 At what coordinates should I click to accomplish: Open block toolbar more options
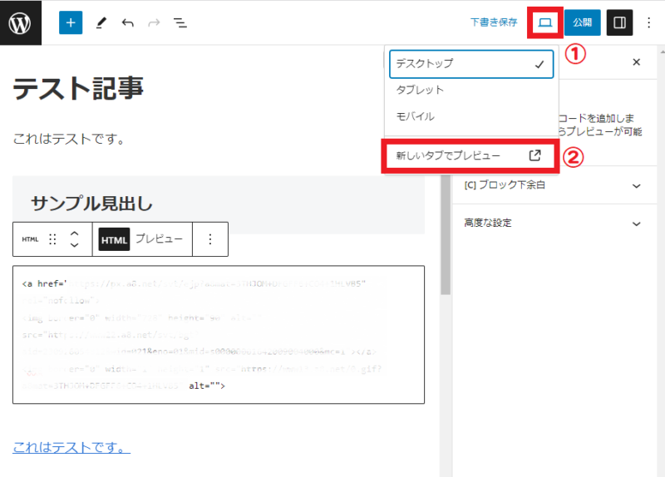210,239
